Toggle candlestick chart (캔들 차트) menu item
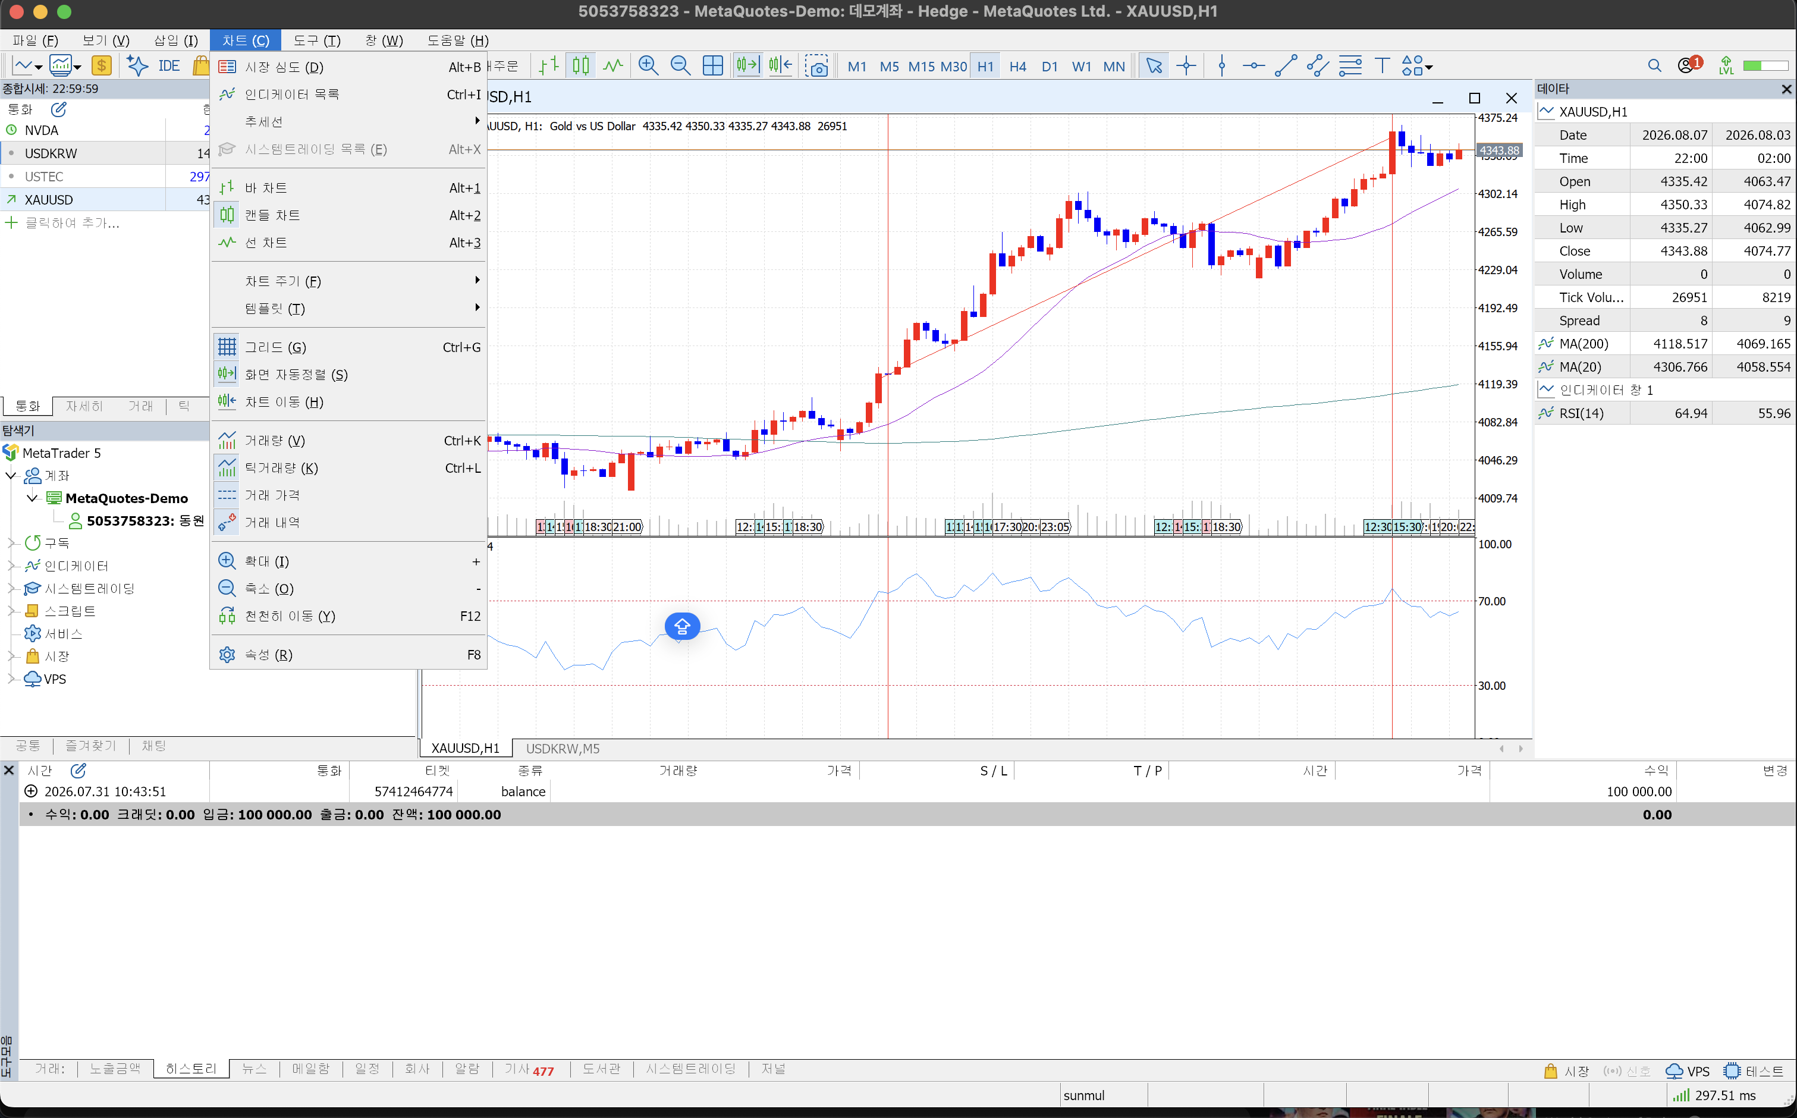 pyautogui.click(x=348, y=215)
